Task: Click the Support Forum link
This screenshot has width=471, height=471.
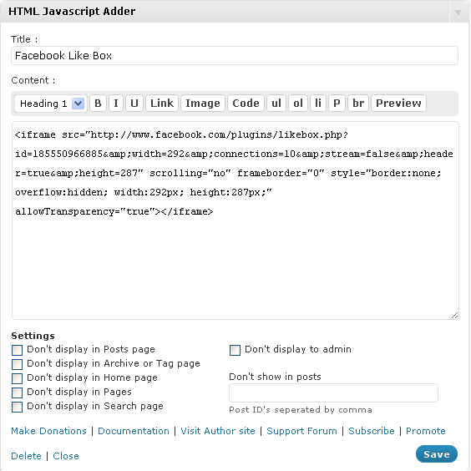Action: click(301, 431)
